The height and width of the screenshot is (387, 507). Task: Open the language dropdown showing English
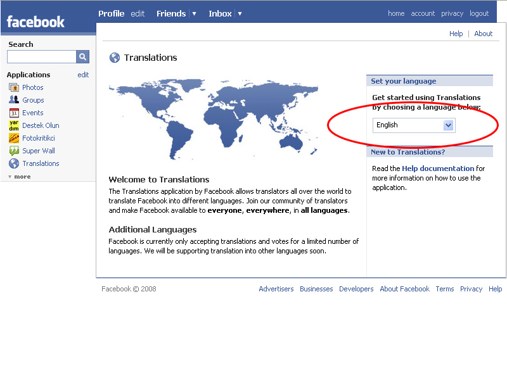coord(414,125)
